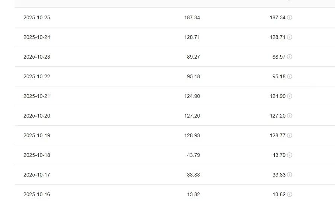The image size is (335, 201).
Task: Click the info icon next to 88.97
Action: pos(290,57)
